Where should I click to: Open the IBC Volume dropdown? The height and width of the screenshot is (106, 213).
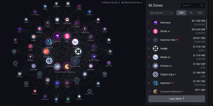(x=161, y=13)
